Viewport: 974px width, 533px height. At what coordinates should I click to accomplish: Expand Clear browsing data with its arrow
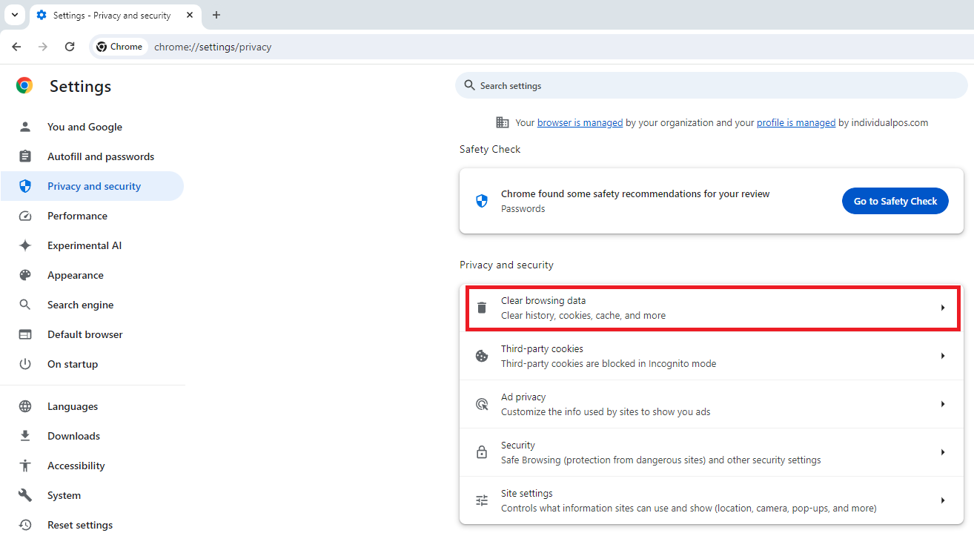pyautogui.click(x=943, y=308)
